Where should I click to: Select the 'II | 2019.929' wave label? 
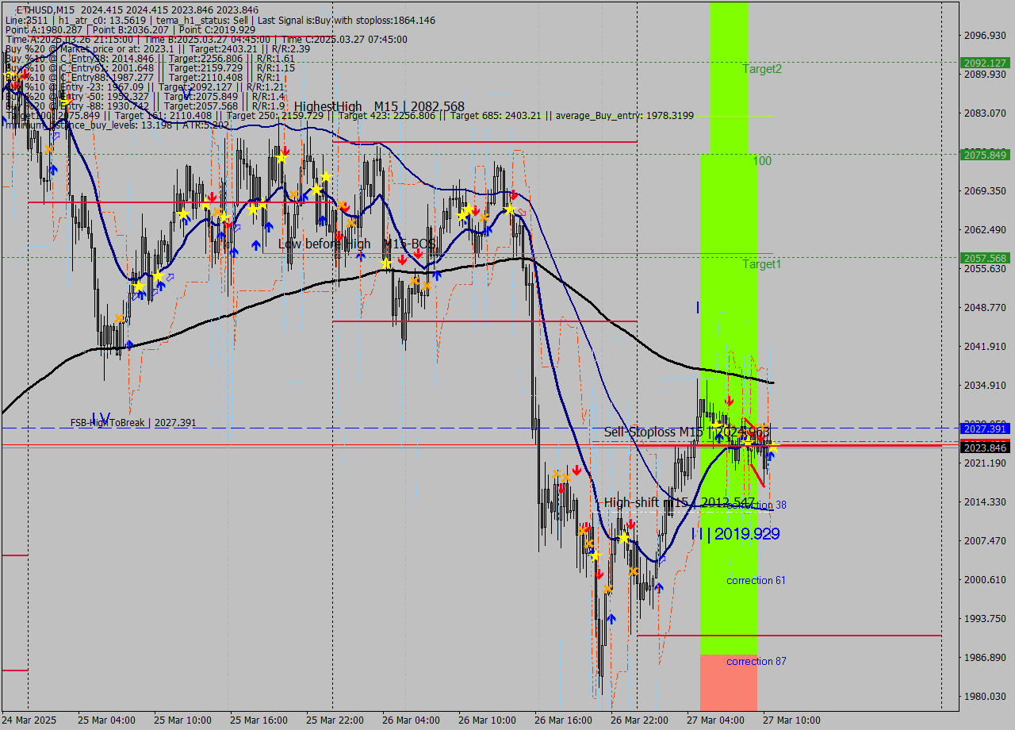pos(734,534)
